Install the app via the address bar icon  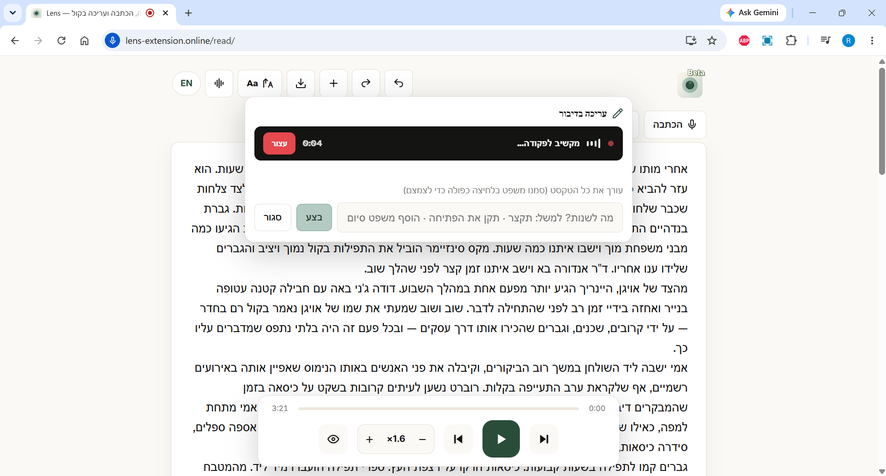pyautogui.click(x=691, y=41)
